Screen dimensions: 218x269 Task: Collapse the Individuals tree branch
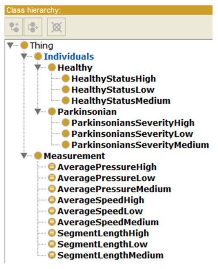(x=24, y=56)
